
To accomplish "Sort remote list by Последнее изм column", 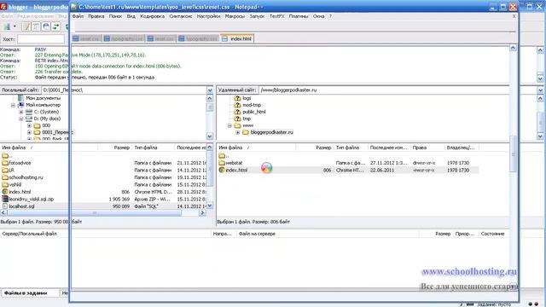I will coord(389,148).
